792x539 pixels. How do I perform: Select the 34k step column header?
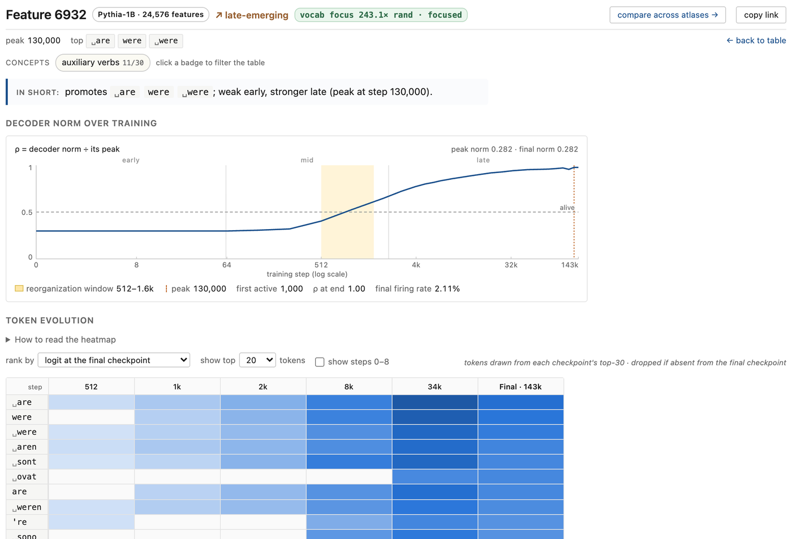[x=435, y=387]
